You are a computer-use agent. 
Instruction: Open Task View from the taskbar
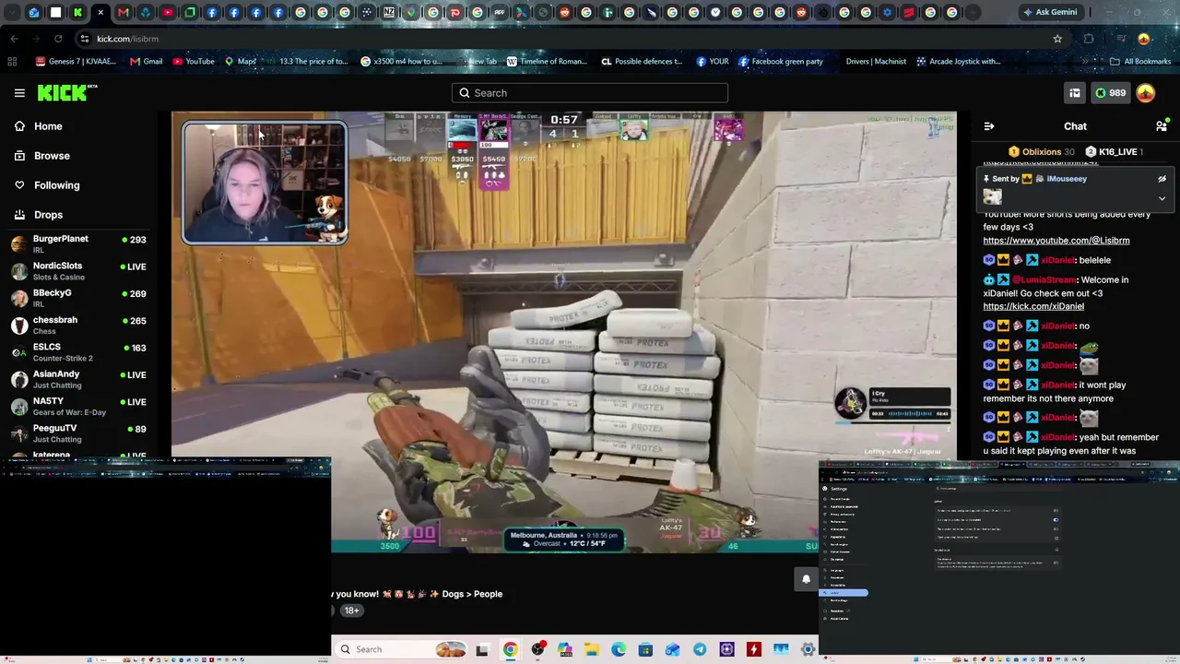(x=482, y=649)
